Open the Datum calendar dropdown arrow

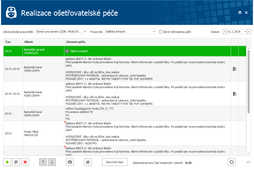click(245, 32)
